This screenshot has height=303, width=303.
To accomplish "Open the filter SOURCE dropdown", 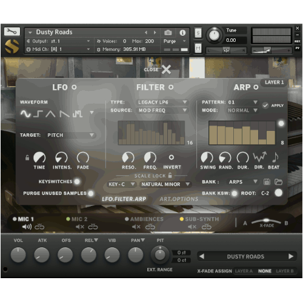I will point(162,110).
